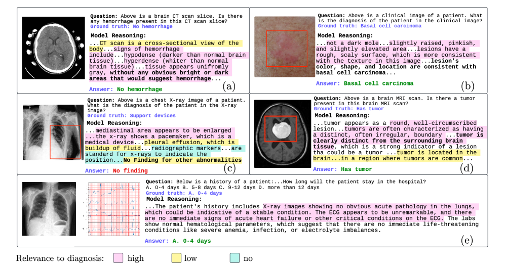Click the chest X-ray image in panel (c)
Viewport: 505px width, 268px height.
tap(53, 132)
